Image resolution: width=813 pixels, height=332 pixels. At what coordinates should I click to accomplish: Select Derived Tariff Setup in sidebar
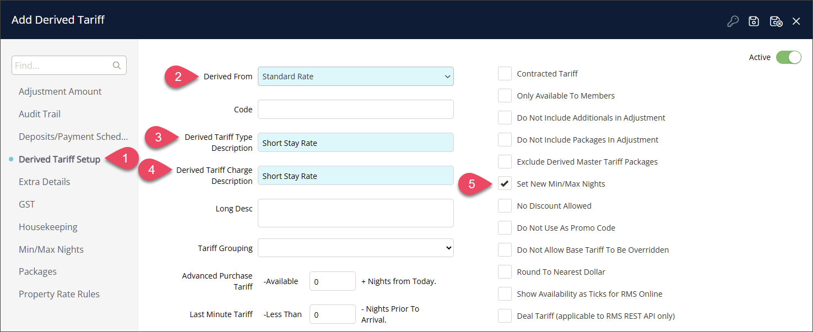(59, 159)
